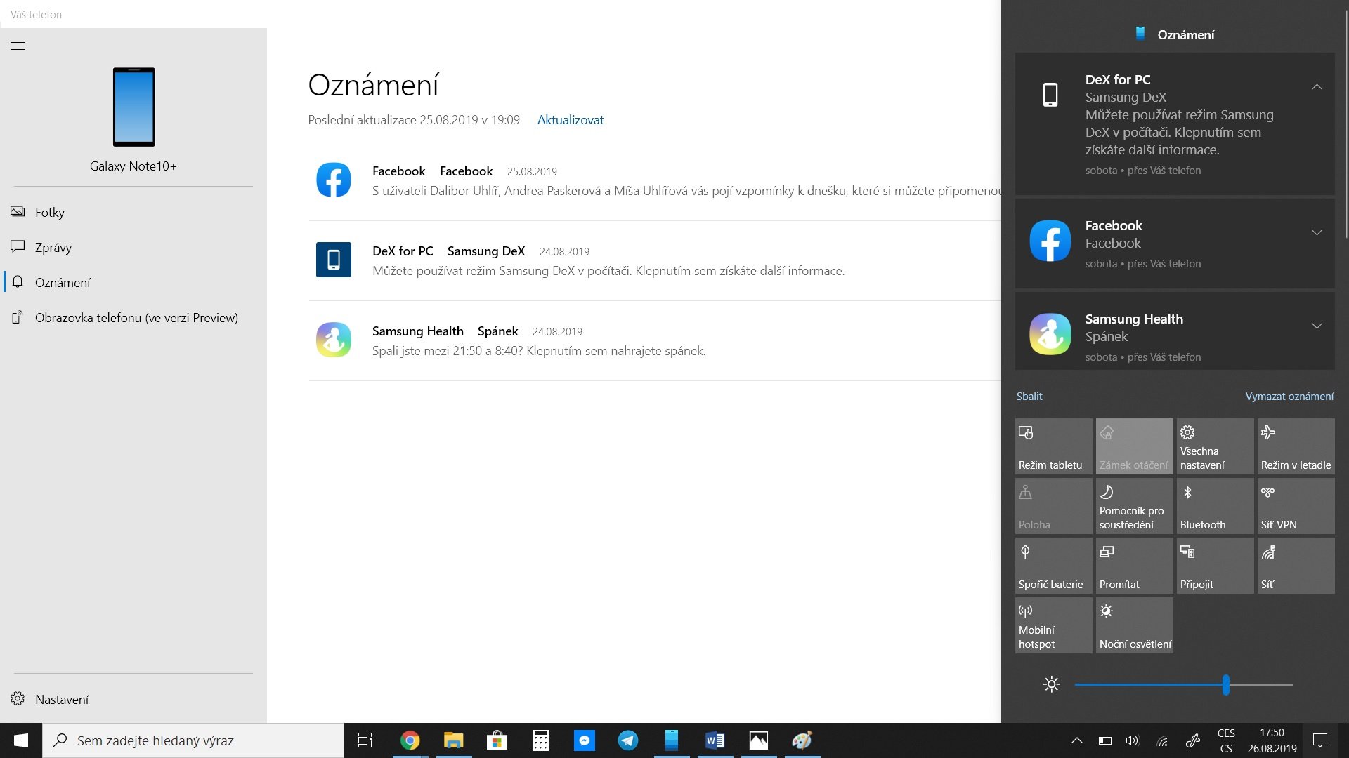Open the Samsung Health Spánek notification text
This screenshot has height=758, width=1349.
(539, 351)
